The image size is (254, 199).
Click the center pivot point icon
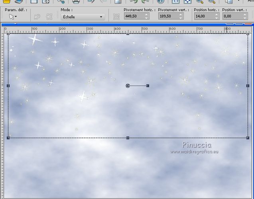[x=116, y=17]
